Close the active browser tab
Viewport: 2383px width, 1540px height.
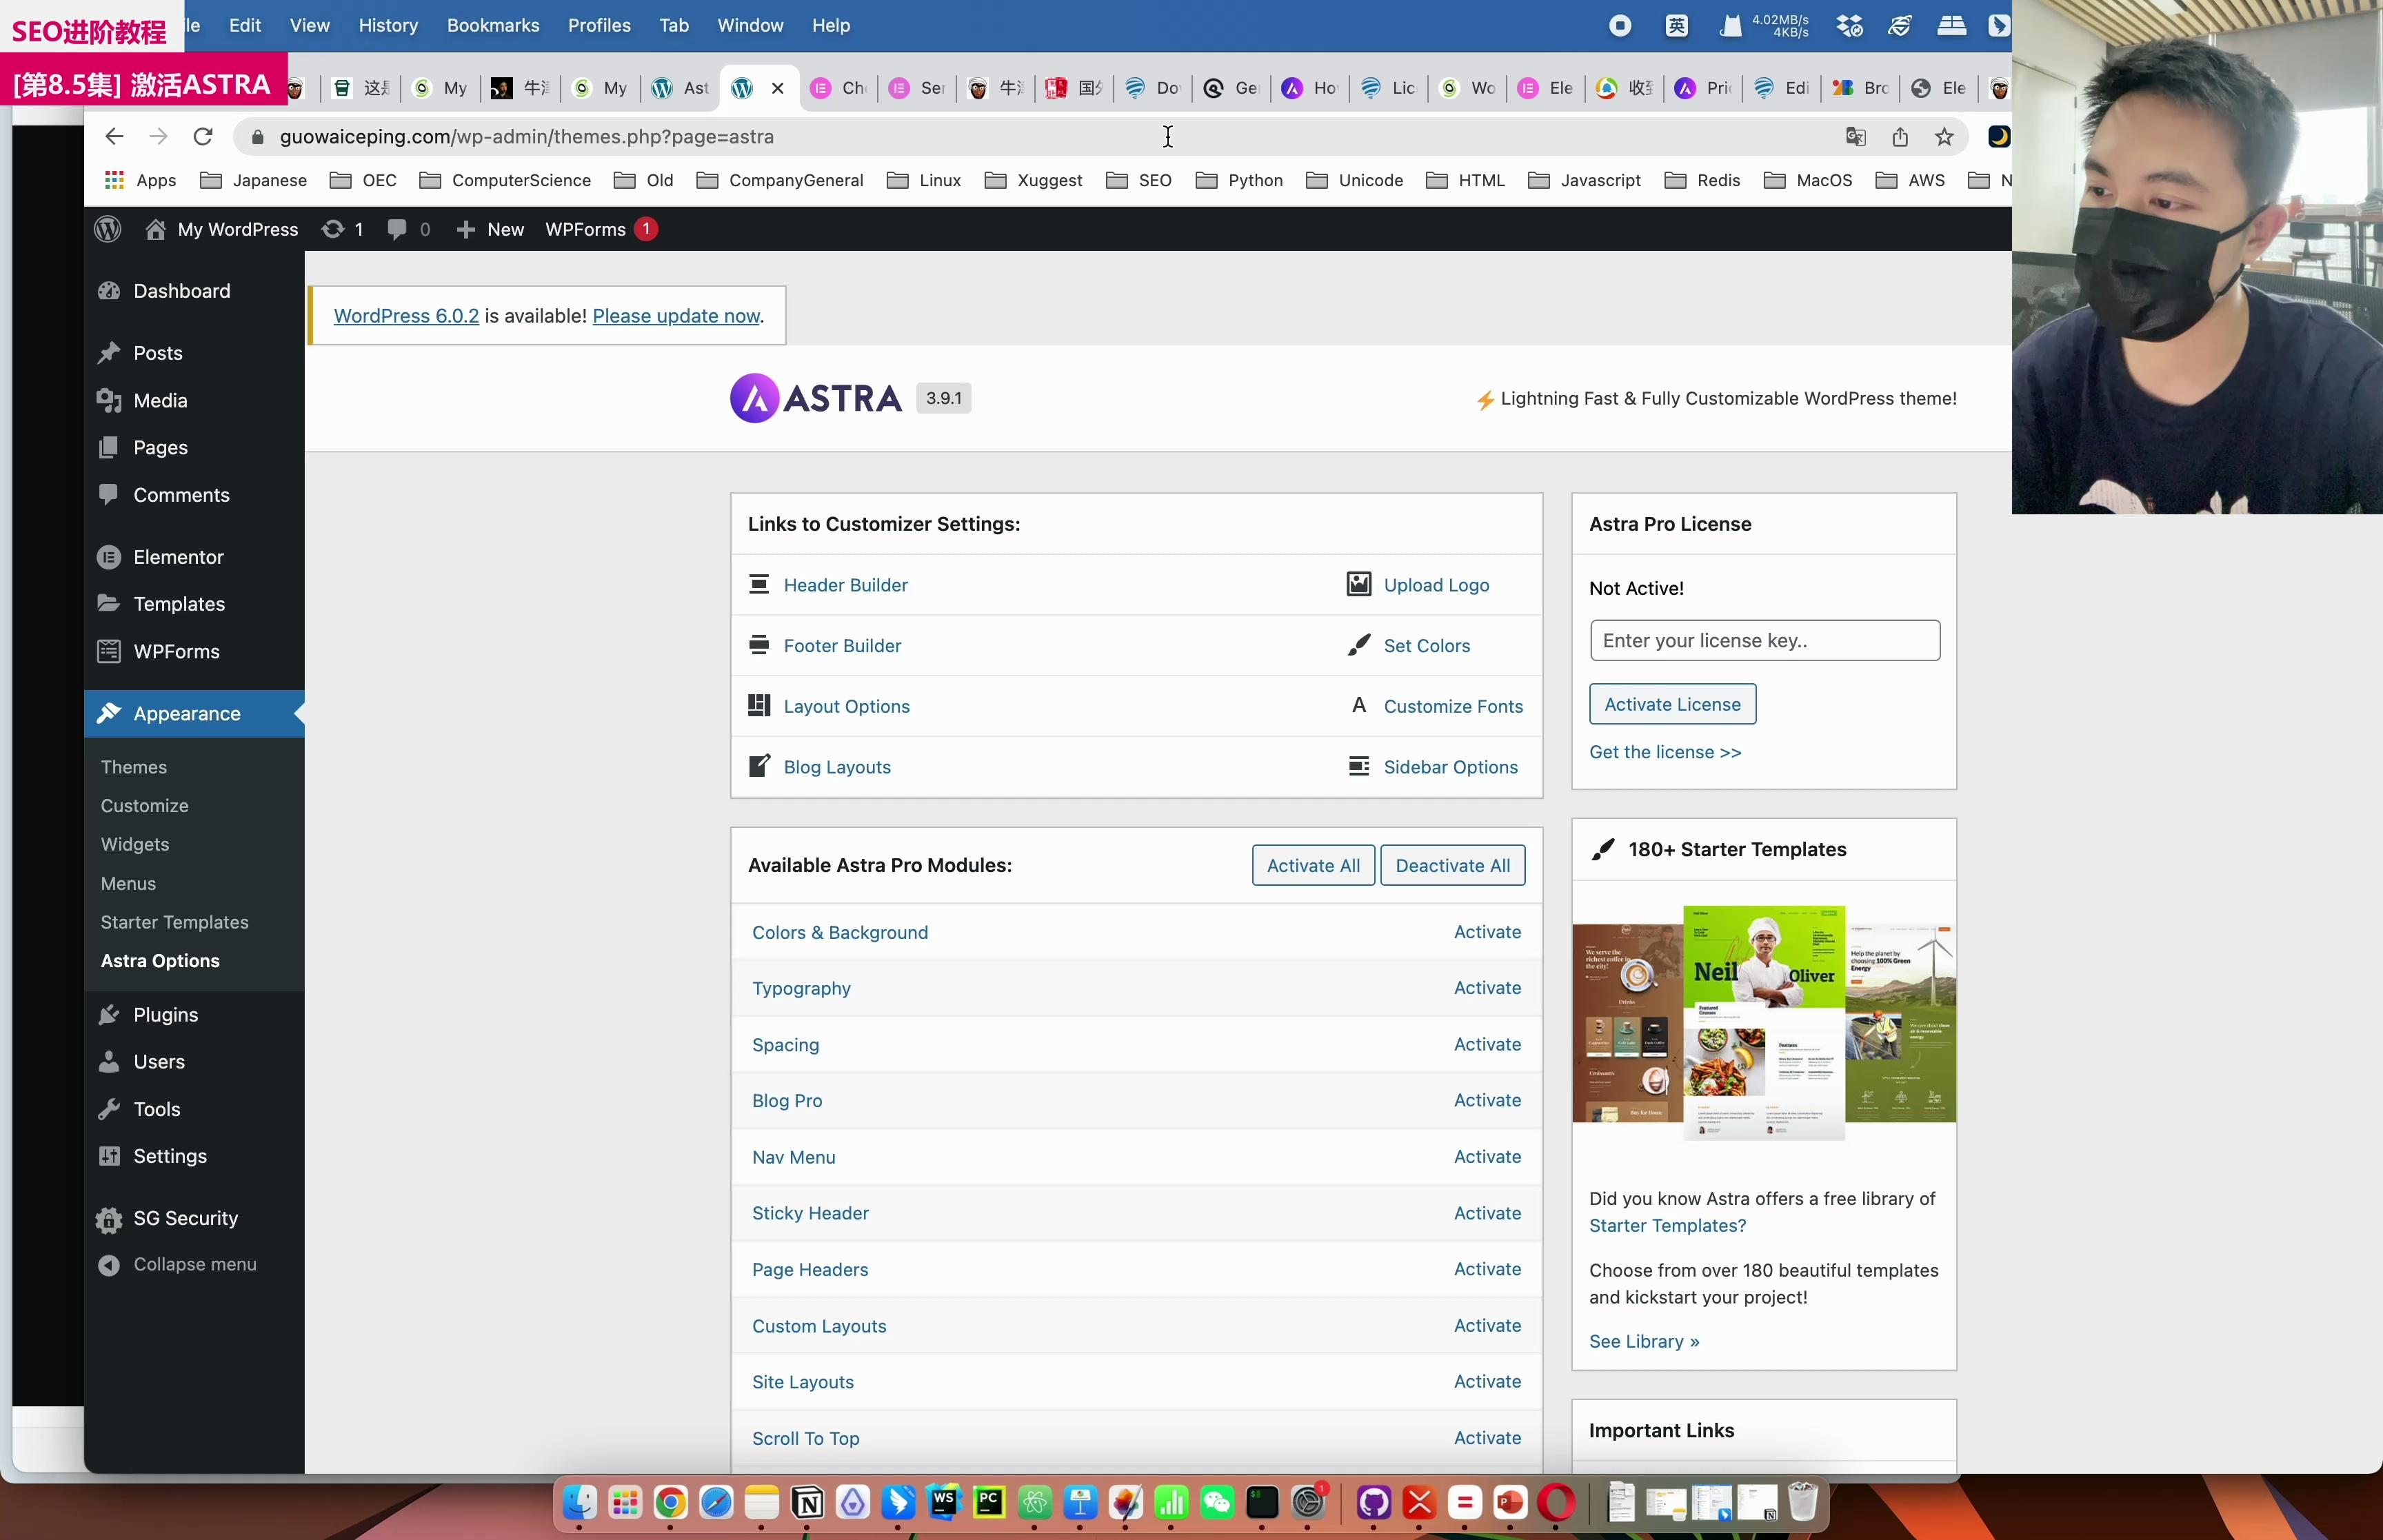click(x=777, y=88)
